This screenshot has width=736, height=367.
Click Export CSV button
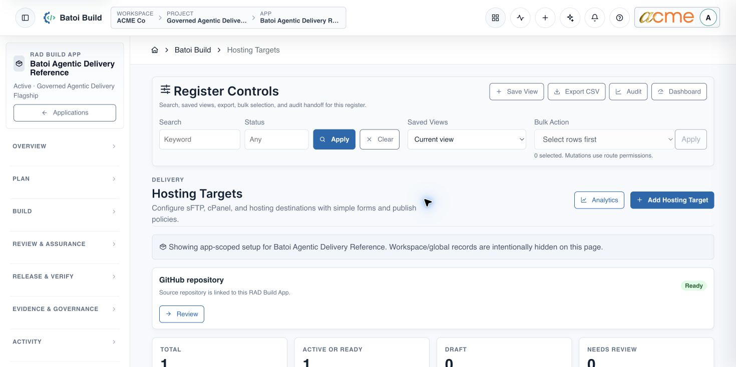577,91
